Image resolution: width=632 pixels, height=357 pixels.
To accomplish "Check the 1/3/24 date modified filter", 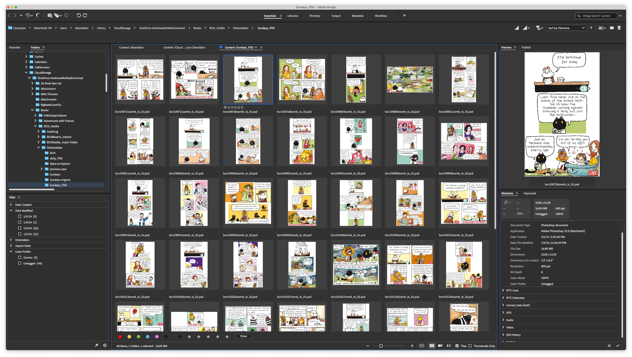I will tap(20, 228).
